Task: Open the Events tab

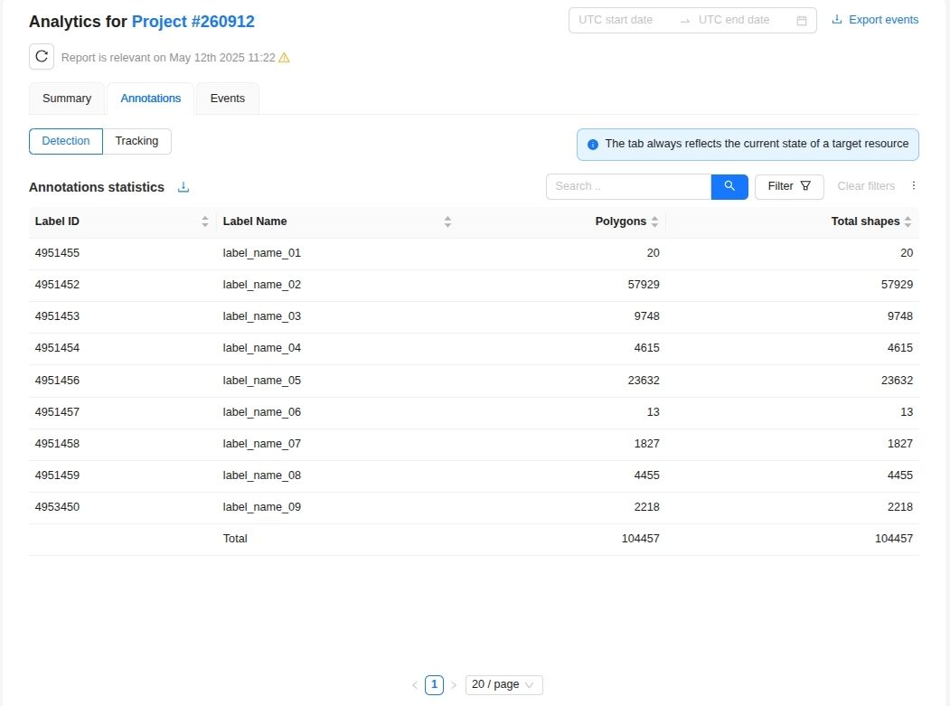Action: tap(228, 99)
